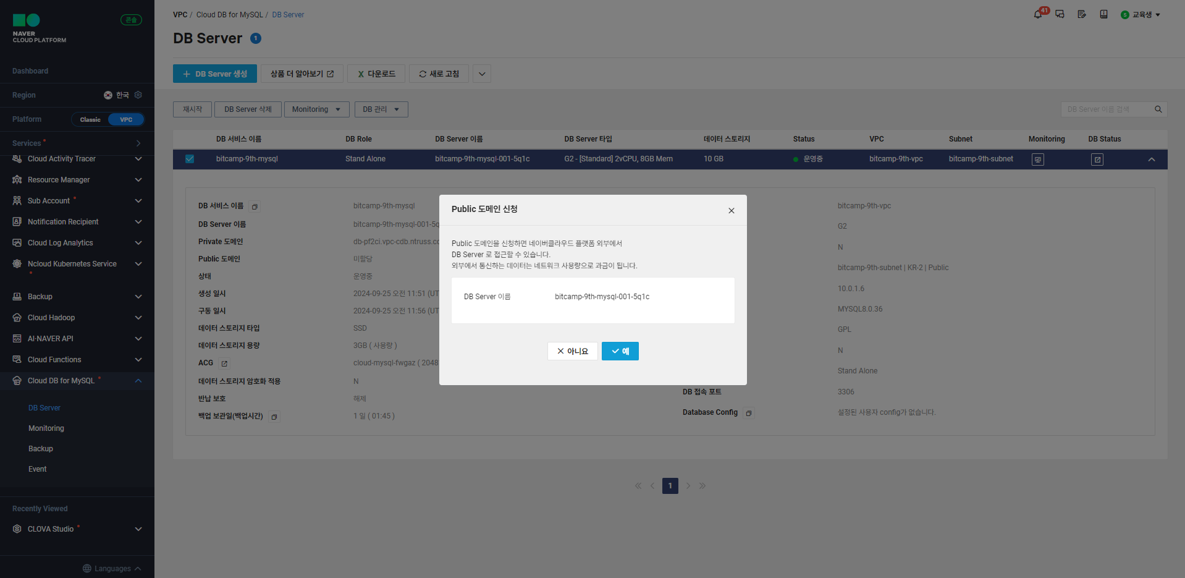Expand Notification Recipient menu
This screenshot has height=578, width=1185.
click(x=138, y=222)
